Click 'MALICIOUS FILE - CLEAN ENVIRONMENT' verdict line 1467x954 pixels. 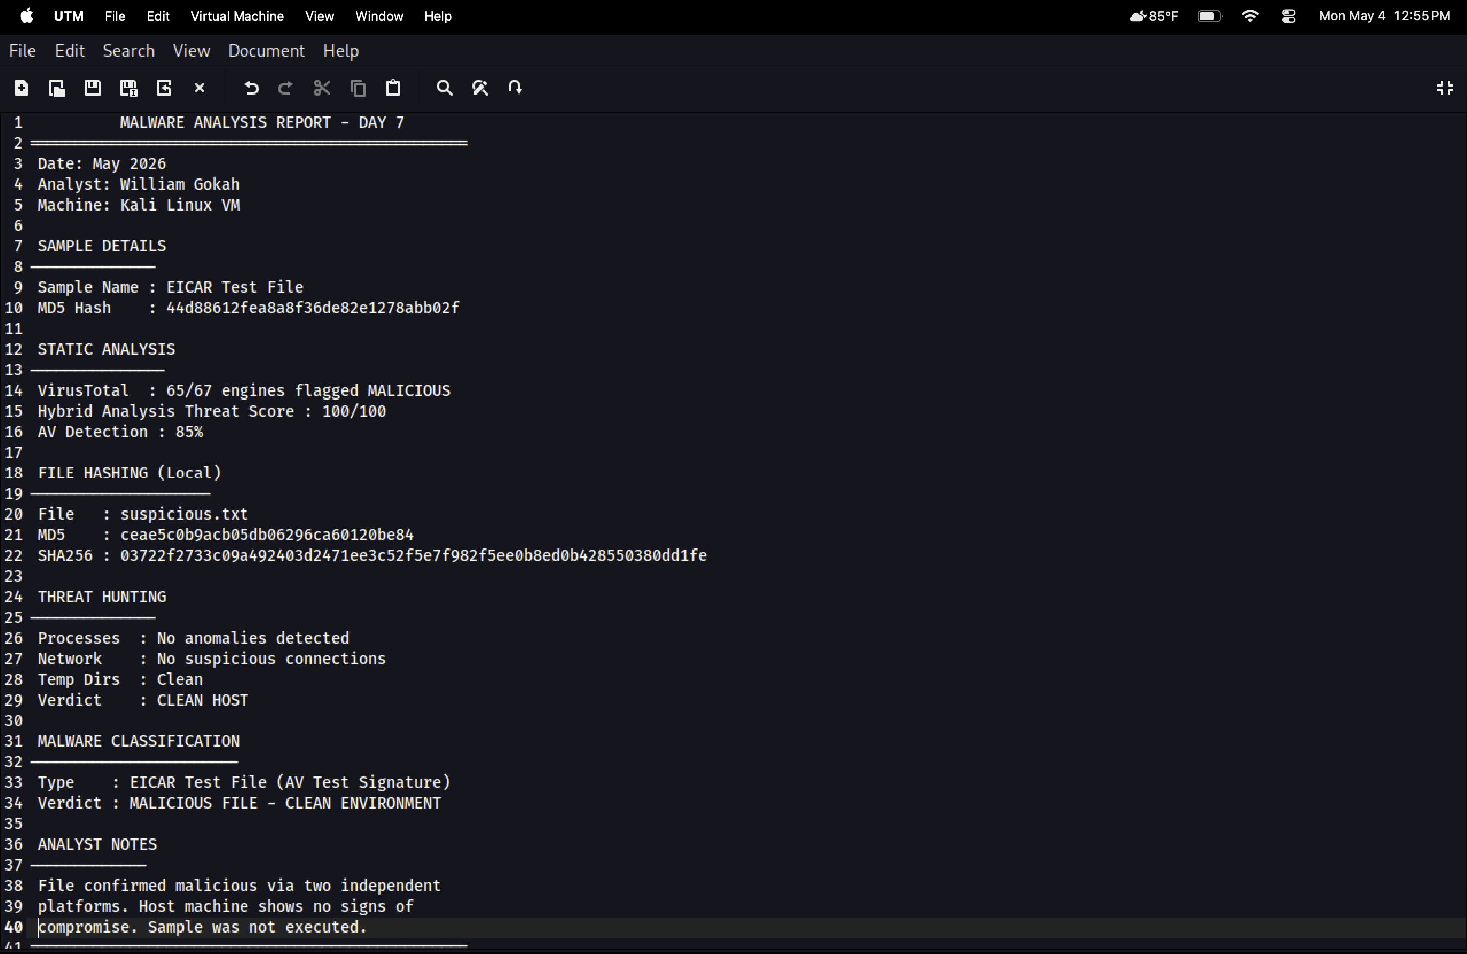(x=285, y=804)
